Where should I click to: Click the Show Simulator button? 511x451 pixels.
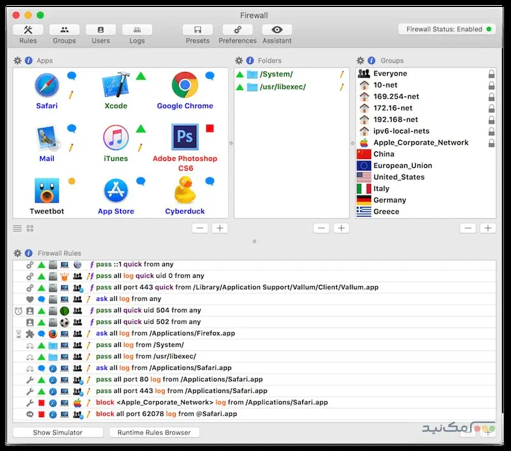(x=57, y=432)
